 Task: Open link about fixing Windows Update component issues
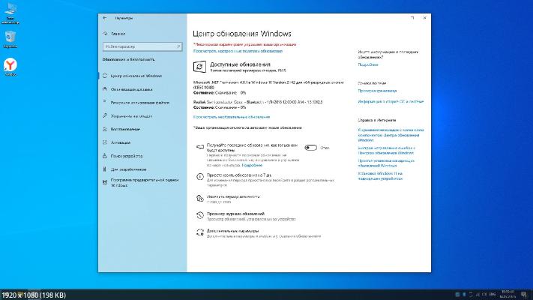click(391, 135)
